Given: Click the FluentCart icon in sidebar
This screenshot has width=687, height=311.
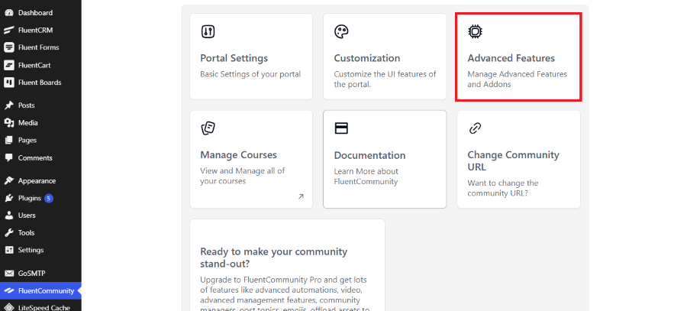Looking at the screenshot, I should coord(8,65).
